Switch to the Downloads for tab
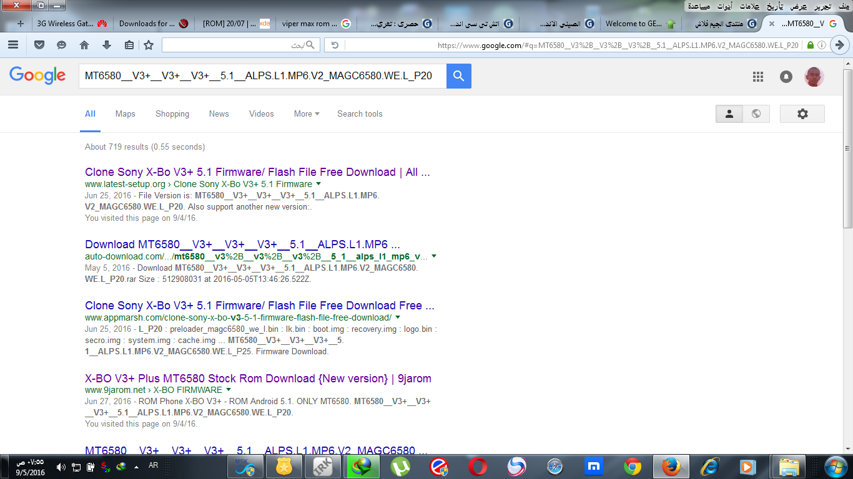853x479 pixels. coord(154,24)
